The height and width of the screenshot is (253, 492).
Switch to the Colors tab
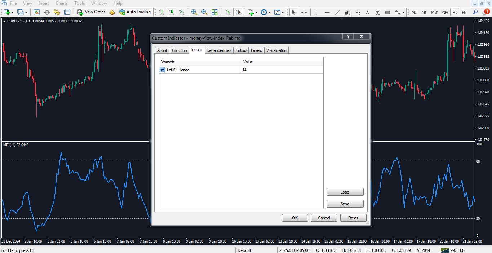pyautogui.click(x=241, y=50)
